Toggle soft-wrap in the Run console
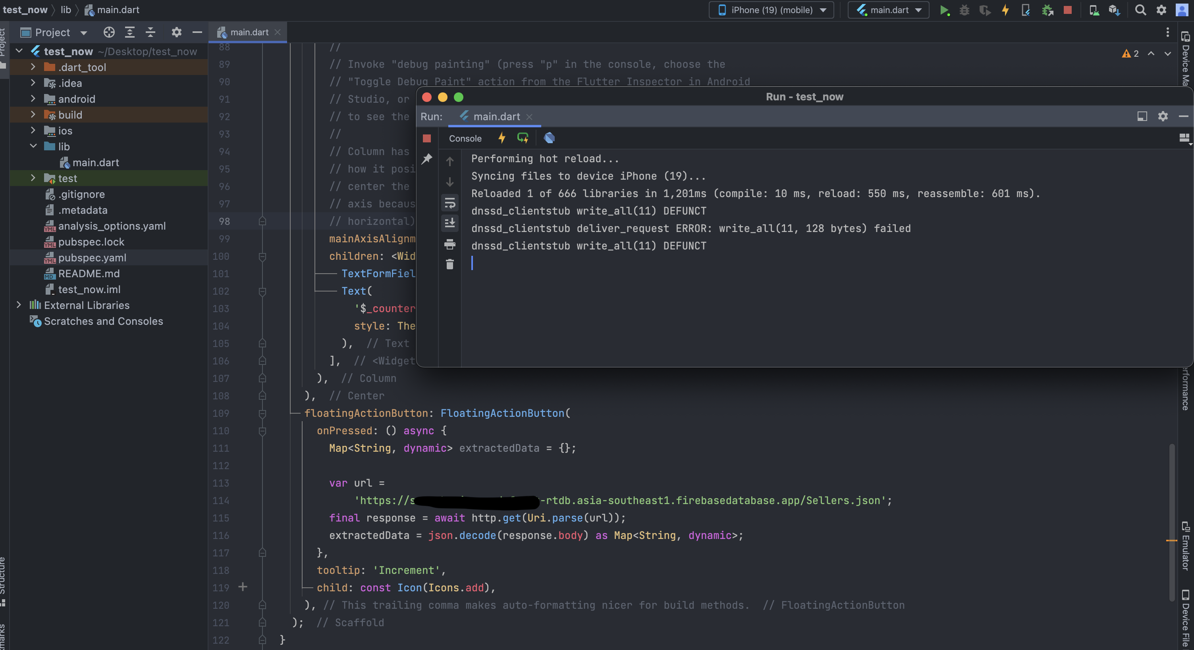 pos(449,203)
